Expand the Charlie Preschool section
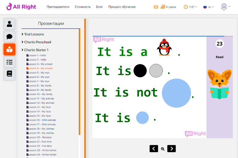238x158 pixels. point(37,42)
